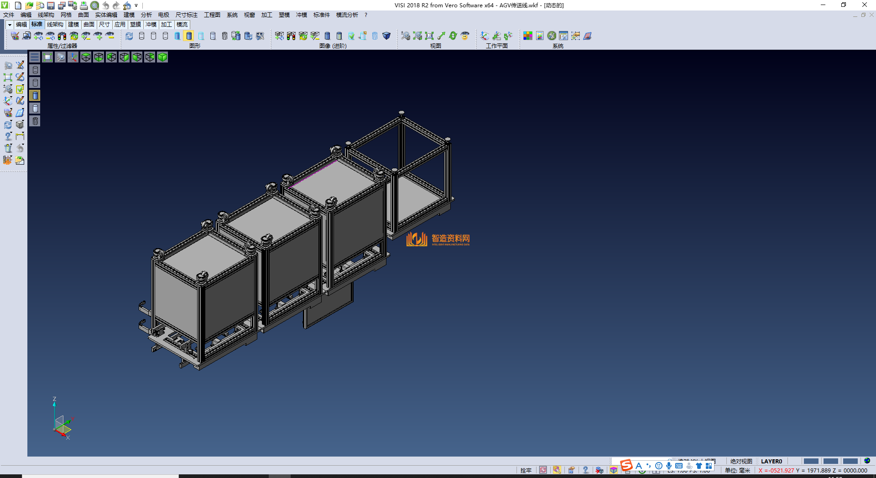Click the 绝对视图 status bar button
This screenshot has width=876, height=478.
pyautogui.click(x=741, y=461)
